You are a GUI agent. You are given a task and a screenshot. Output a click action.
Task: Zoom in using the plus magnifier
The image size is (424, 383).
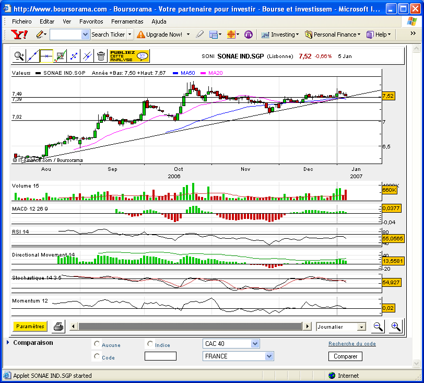click(395, 327)
